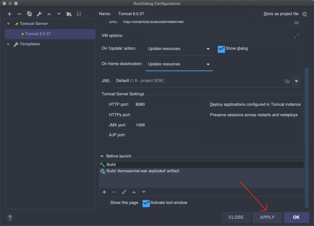
Task: Select the Build launch task row
Action: (201, 165)
